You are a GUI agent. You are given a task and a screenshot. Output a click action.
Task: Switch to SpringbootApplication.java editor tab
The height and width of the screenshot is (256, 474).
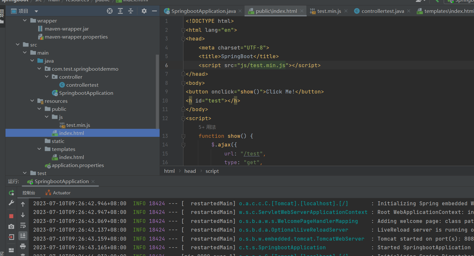click(x=203, y=11)
